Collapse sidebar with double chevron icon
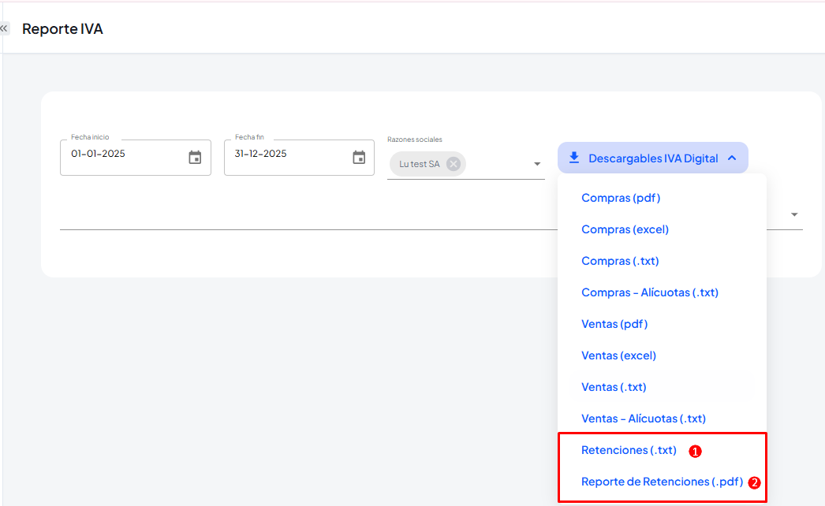The width and height of the screenshot is (825, 506). point(4,28)
